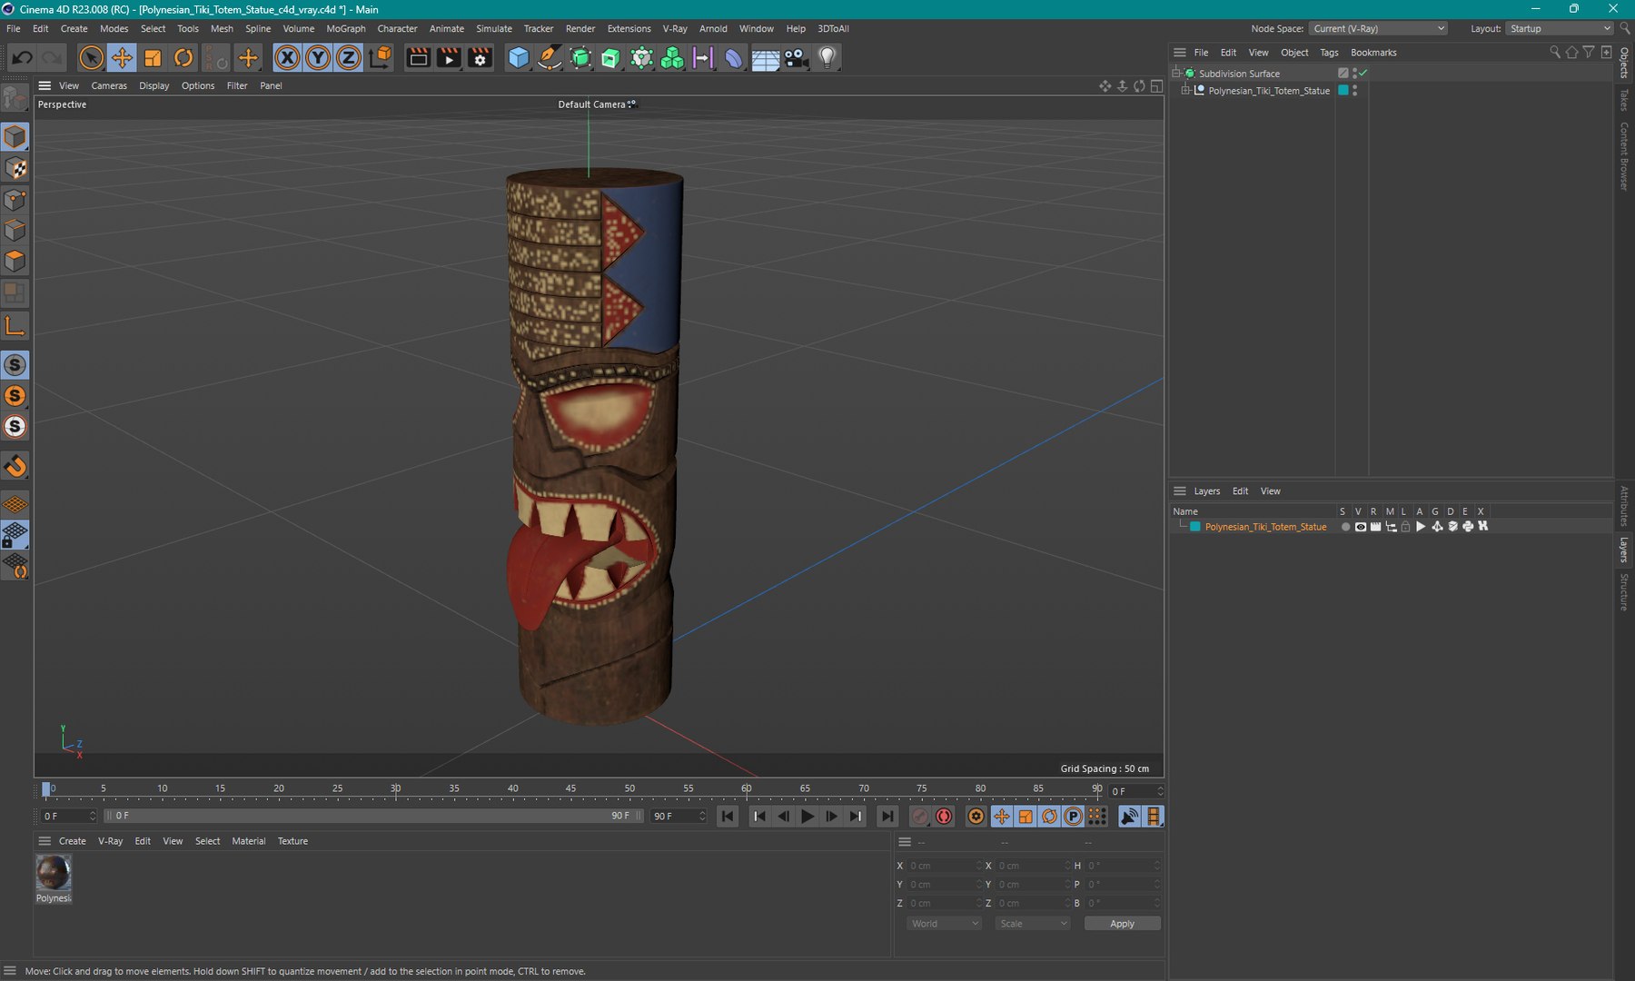Image resolution: width=1635 pixels, height=981 pixels.
Task: Switch to Texture mode checkered cube
Action: (x=15, y=168)
